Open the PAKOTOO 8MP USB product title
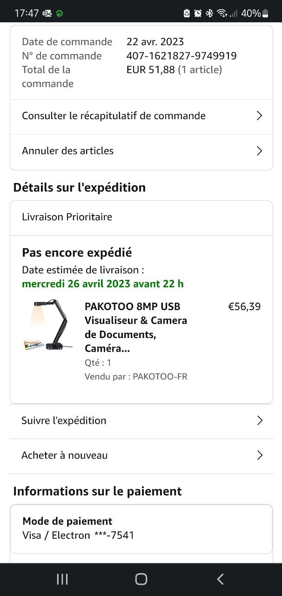The image size is (282, 596). pos(135,327)
